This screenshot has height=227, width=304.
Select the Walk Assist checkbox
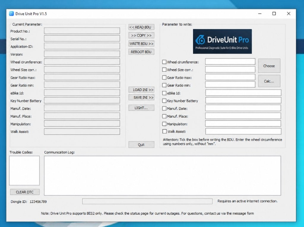click(164, 131)
